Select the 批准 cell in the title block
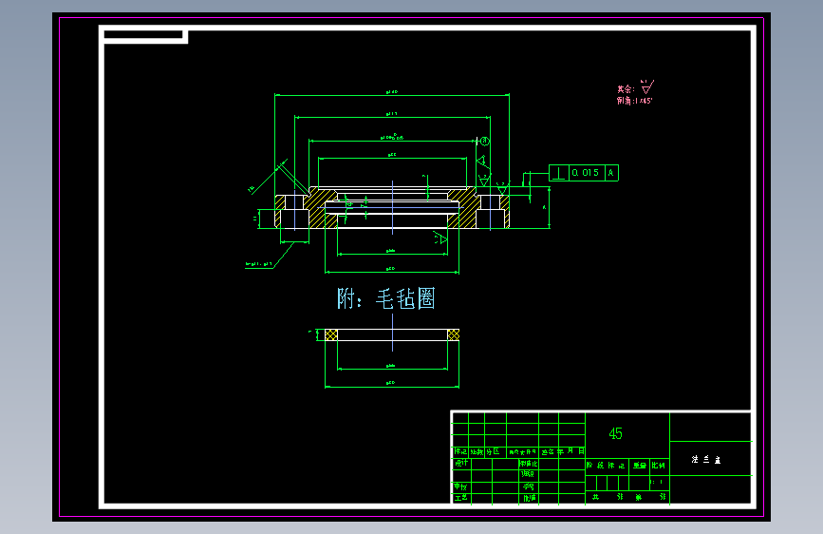823x534 pixels. pyautogui.click(x=530, y=498)
